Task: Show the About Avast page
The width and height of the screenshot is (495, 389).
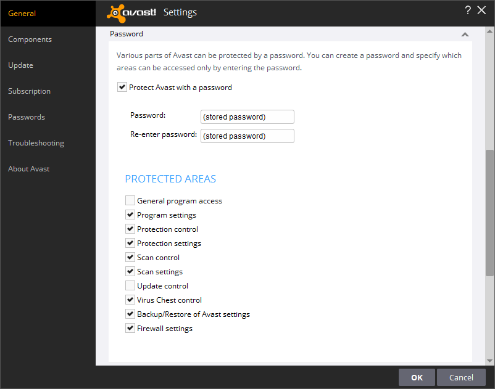Action: point(29,169)
